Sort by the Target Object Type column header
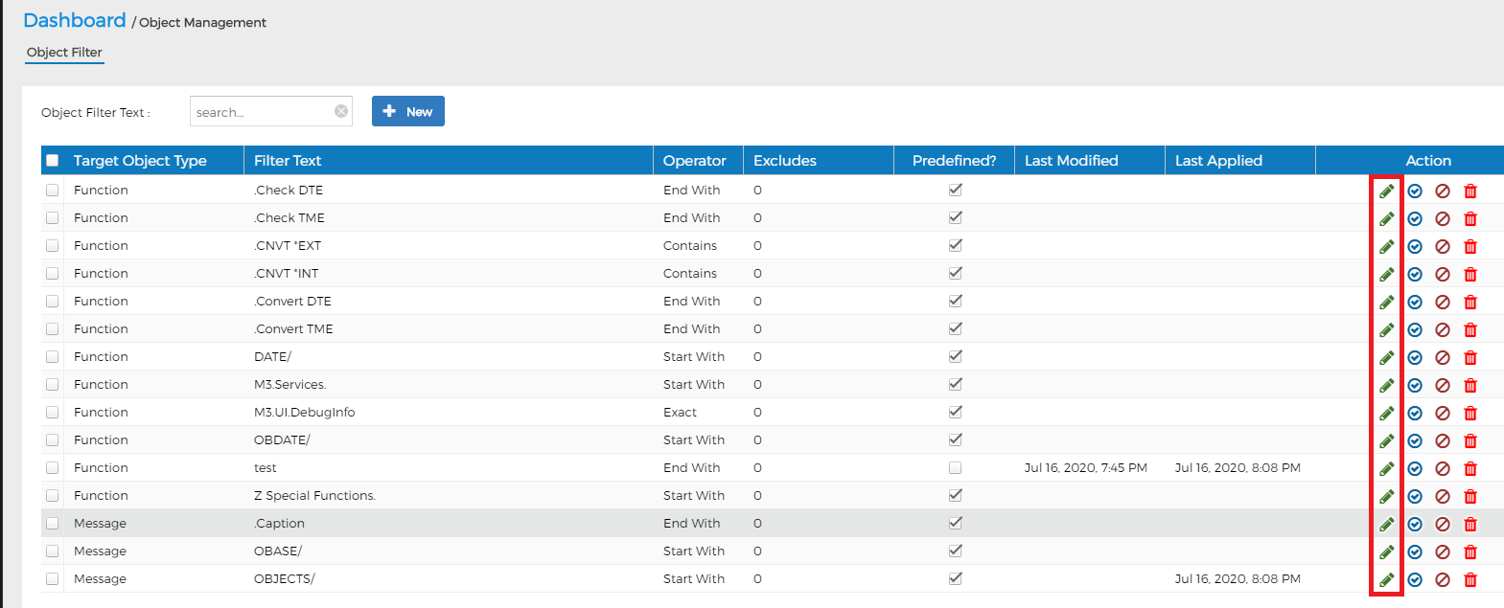 [x=140, y=161]
